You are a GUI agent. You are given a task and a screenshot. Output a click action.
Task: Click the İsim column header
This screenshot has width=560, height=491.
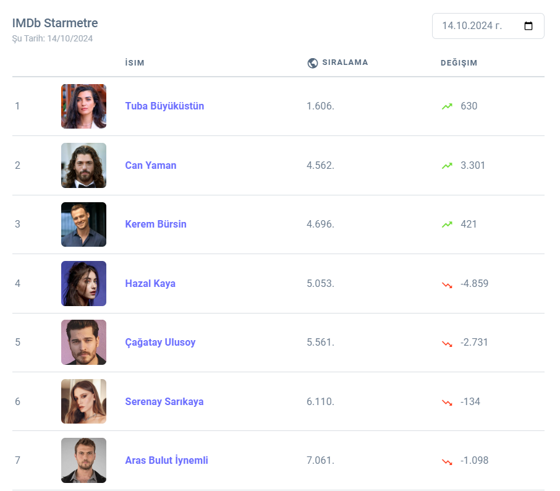click(x=135, y=63)
